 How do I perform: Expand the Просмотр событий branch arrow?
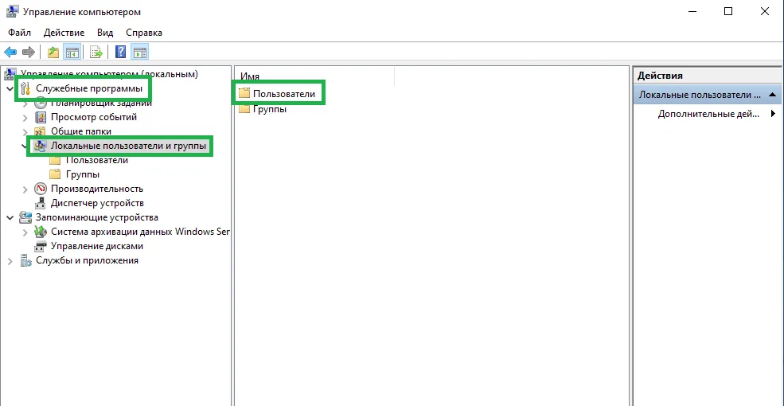(x=25, y=118)
